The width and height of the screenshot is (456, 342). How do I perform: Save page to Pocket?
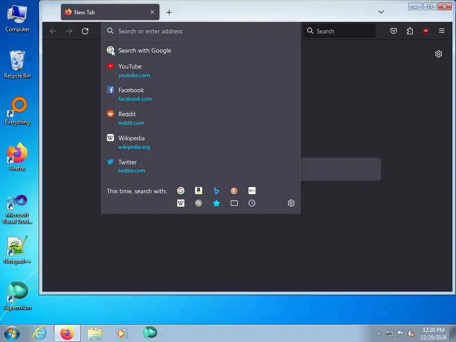394,31
